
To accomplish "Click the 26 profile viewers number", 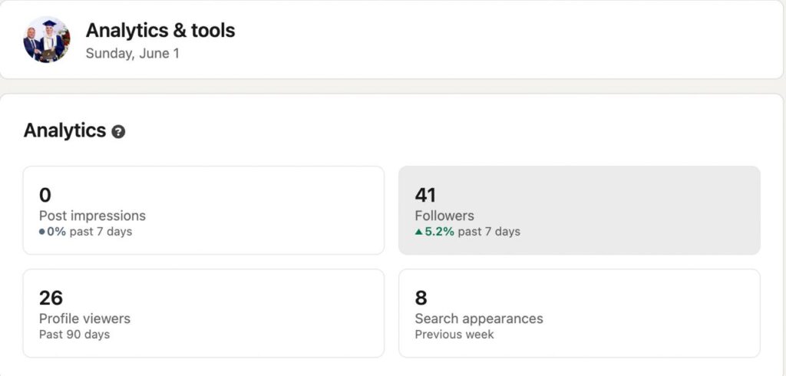I will [x=51, y=298].
